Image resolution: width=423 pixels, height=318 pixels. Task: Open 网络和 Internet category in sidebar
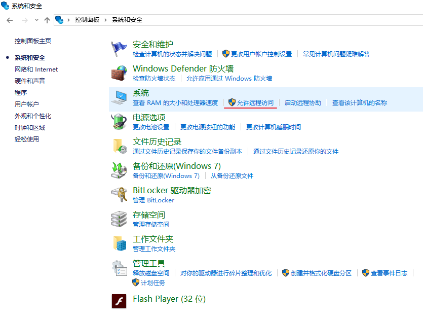(x=36, y=69)
